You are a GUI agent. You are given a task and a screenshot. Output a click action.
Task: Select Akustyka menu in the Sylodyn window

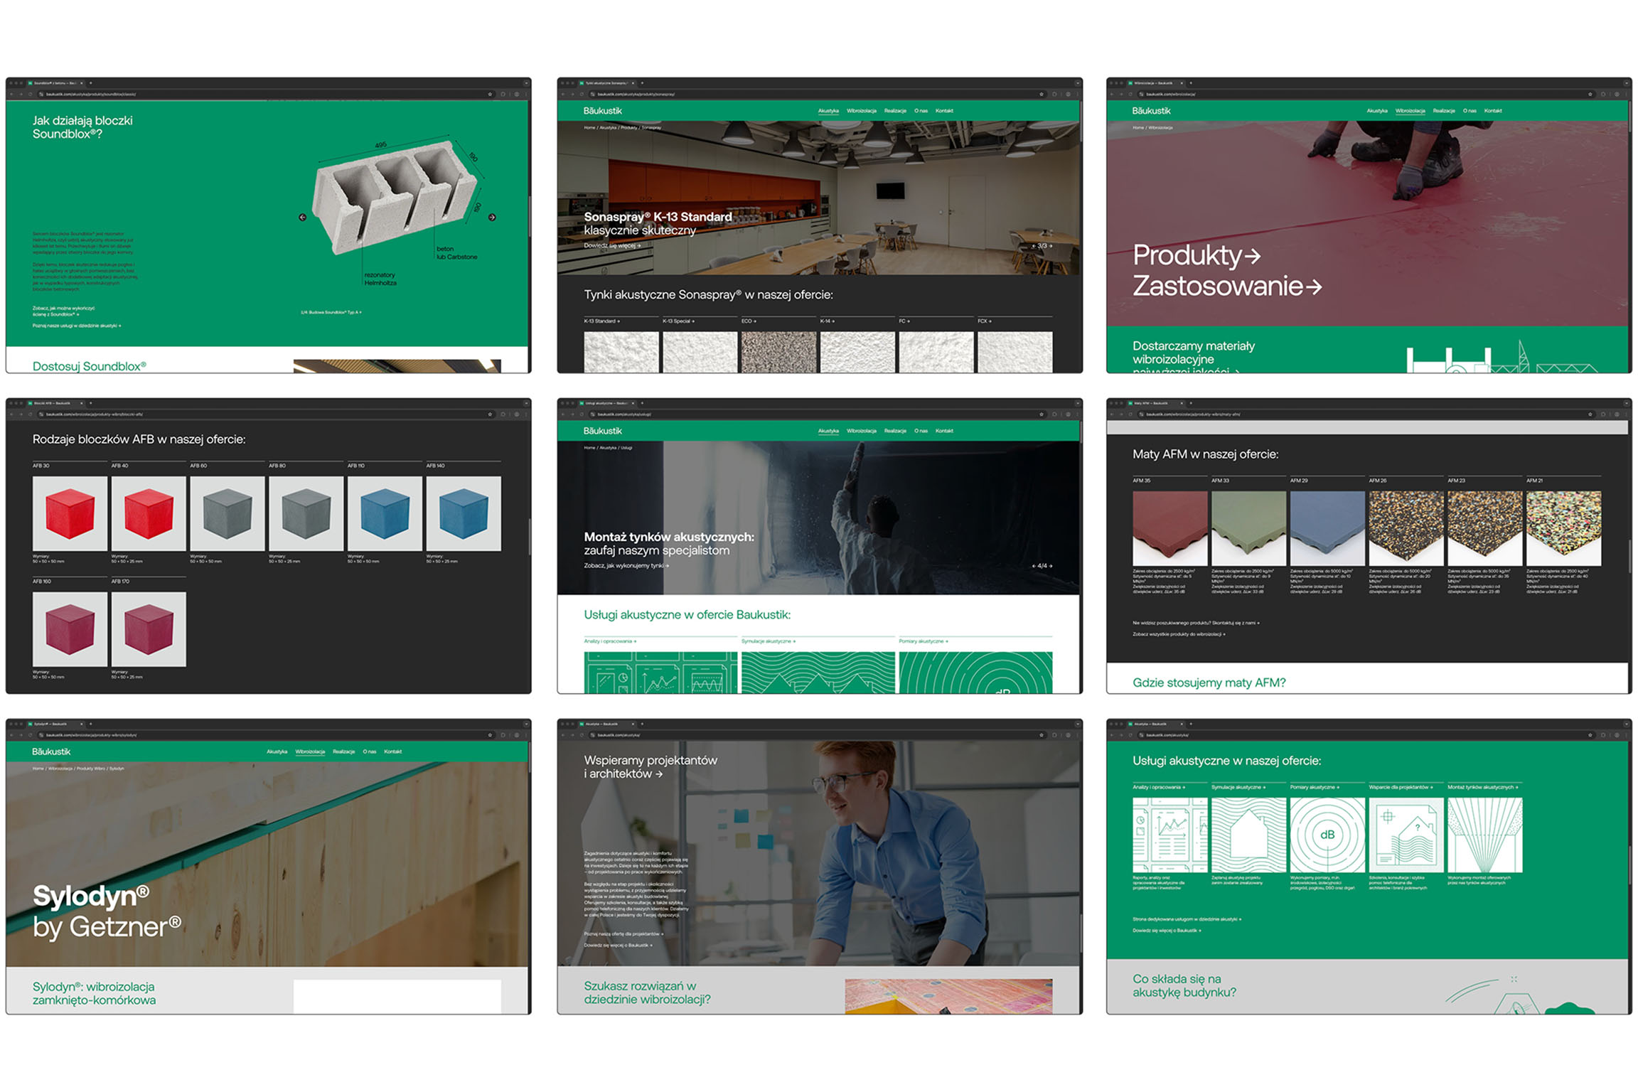tap(277, 751)
